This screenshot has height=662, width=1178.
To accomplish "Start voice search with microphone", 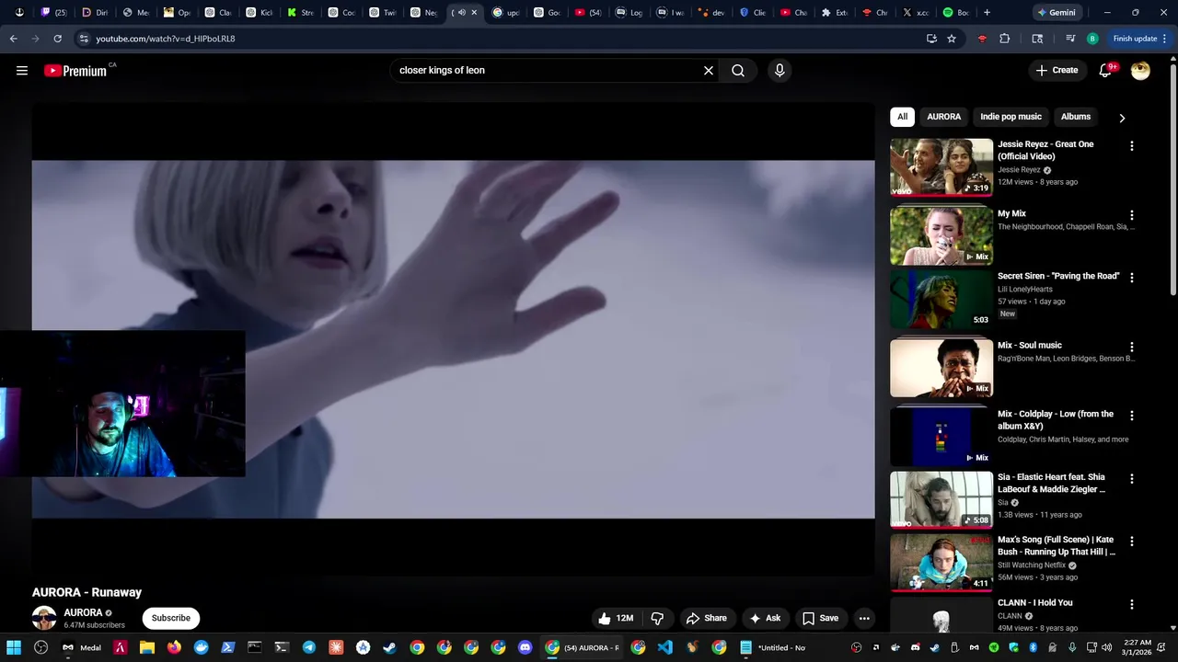I will tap(780, 71).
